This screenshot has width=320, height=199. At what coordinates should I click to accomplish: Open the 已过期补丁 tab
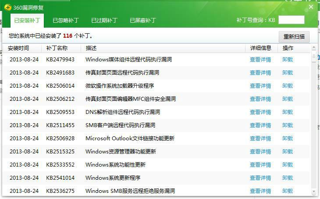coord(104,21)
